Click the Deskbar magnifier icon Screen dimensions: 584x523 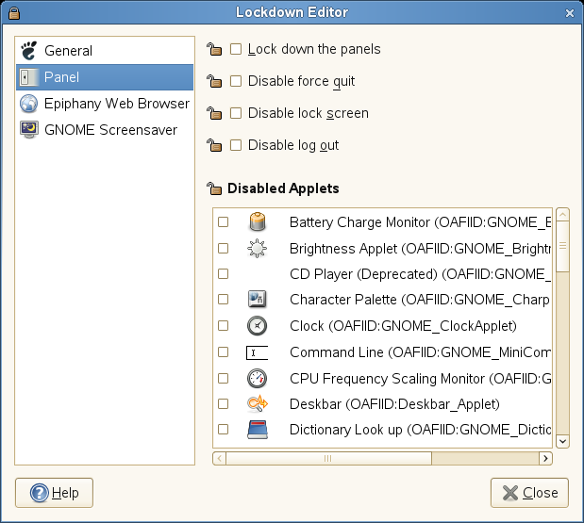tap(257, 404)
